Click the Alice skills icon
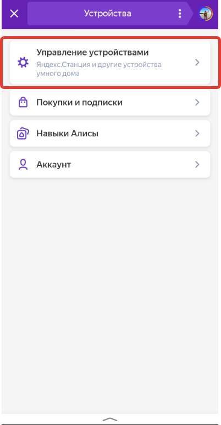Viewport: 221px width, 425px height. (x=23, y=133)
